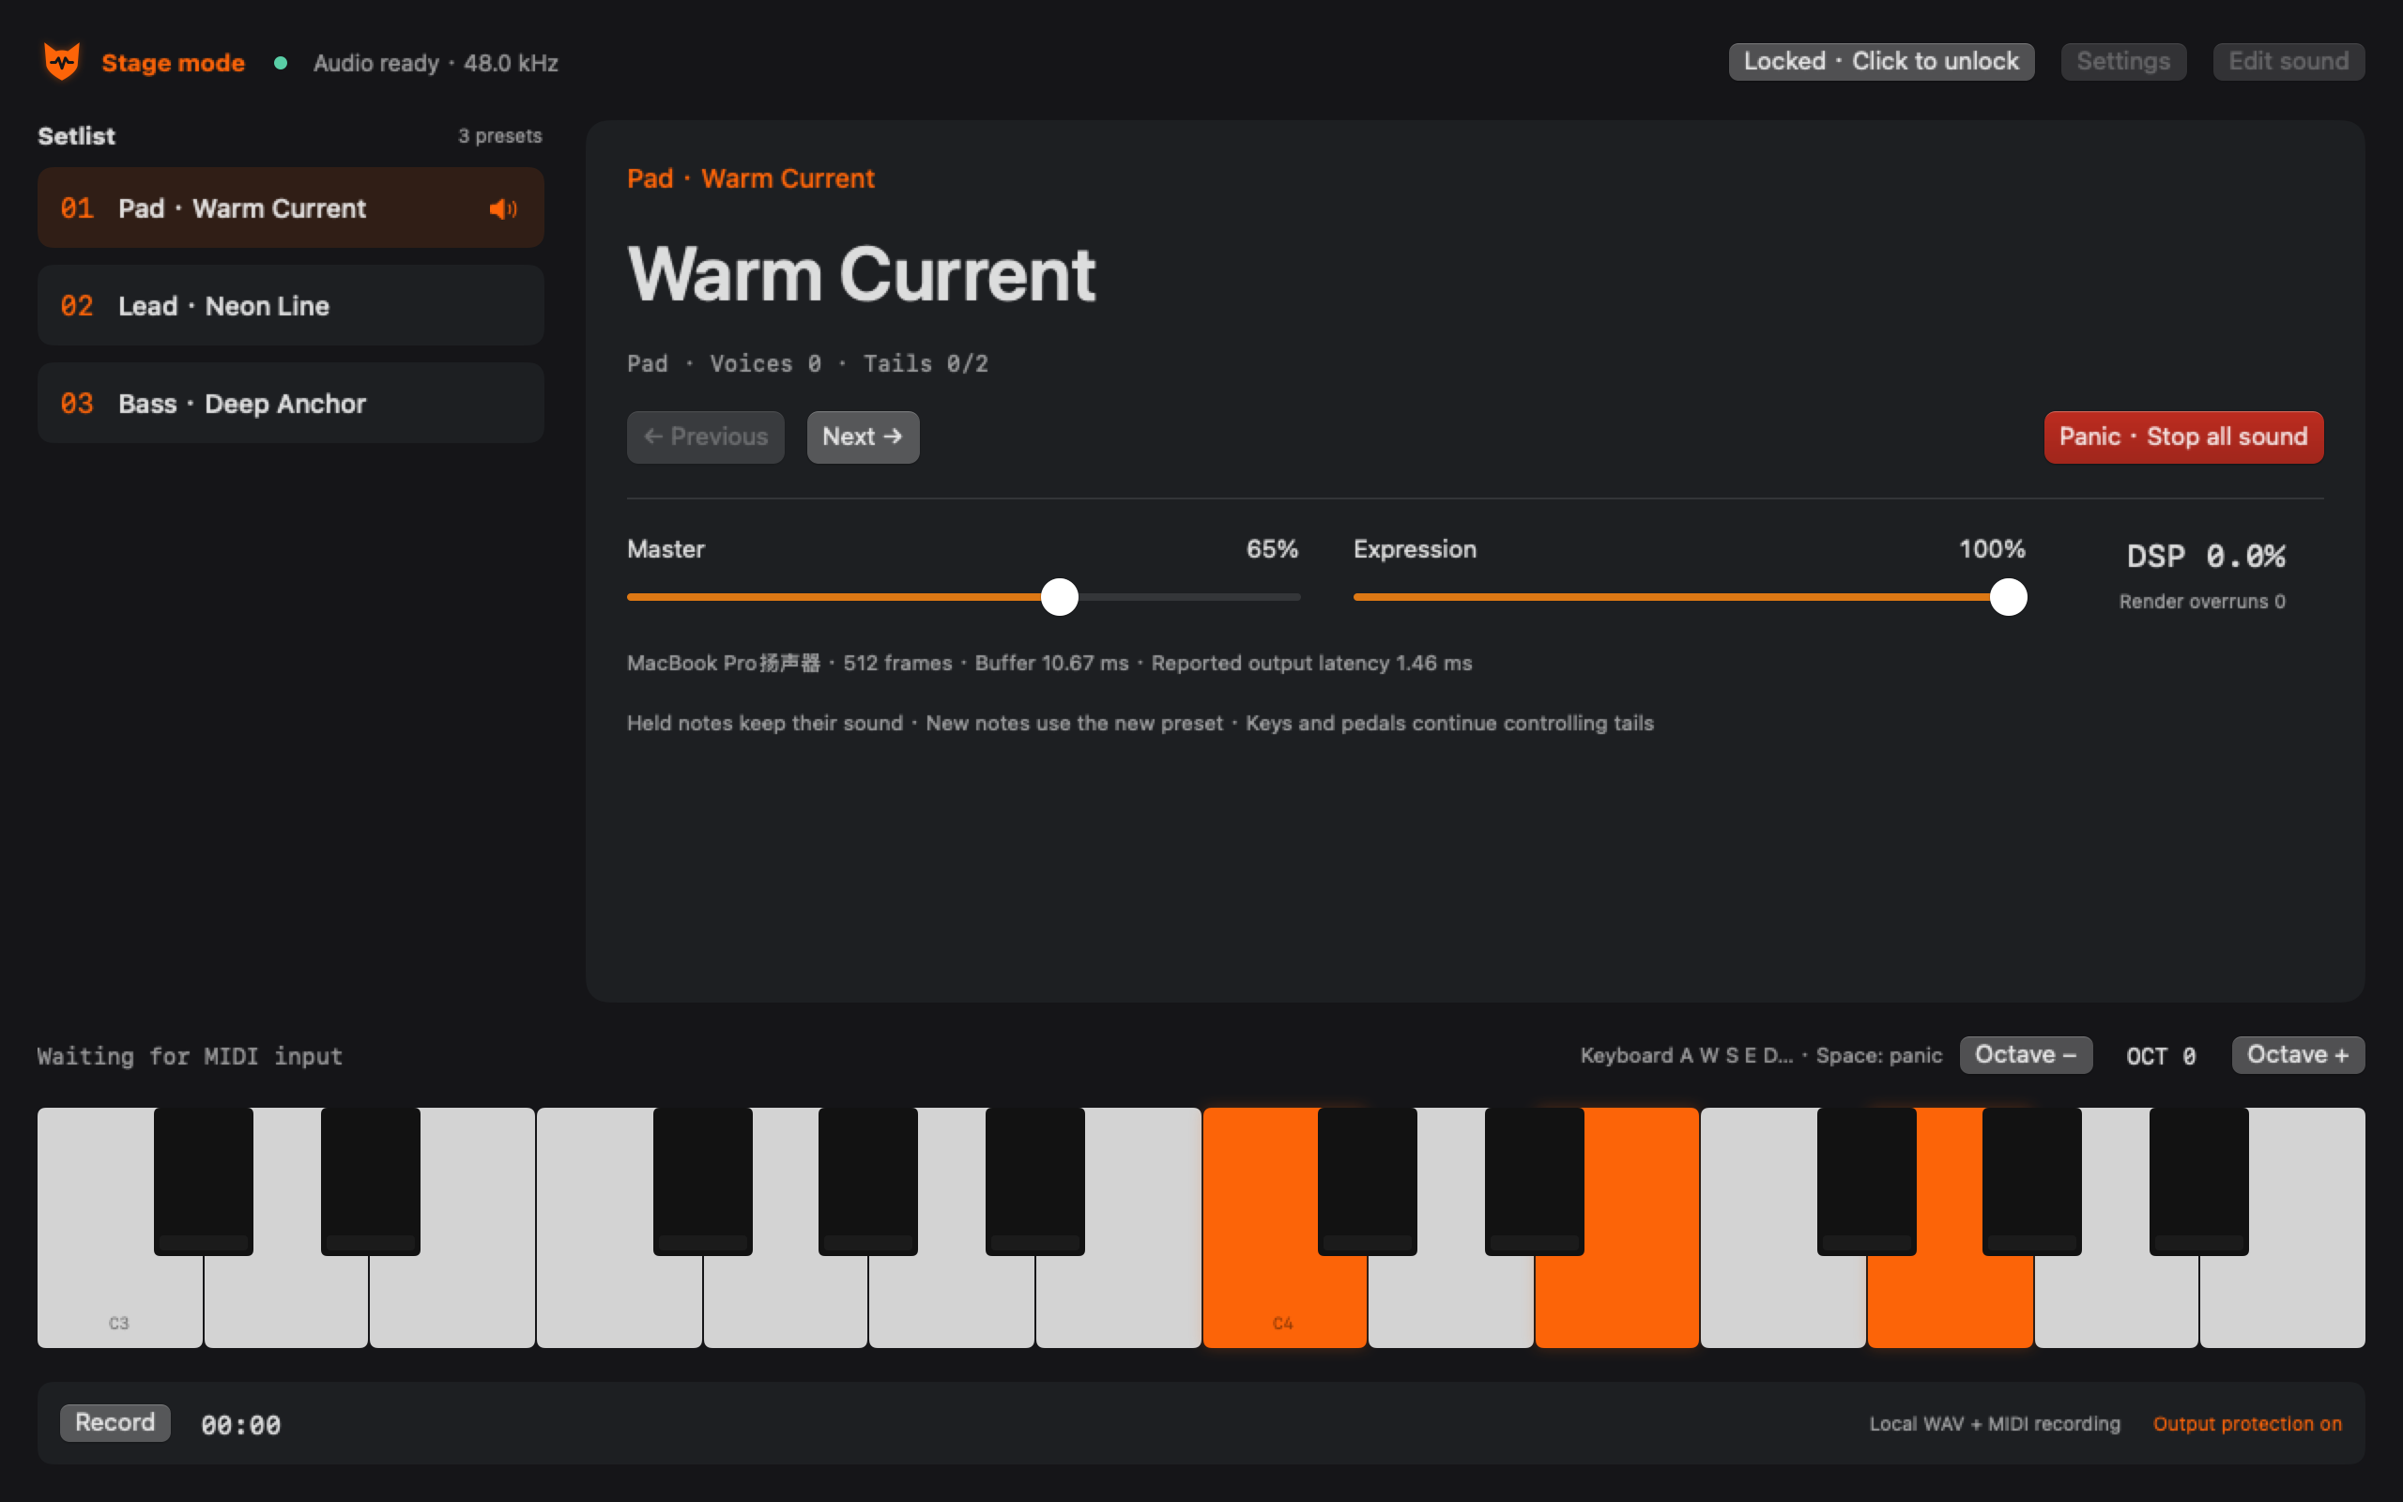The image size is (2403, 1502).
Task: Click the 'Local WAV + MIDI recording' label
Action: (x=1995, y=1423)
